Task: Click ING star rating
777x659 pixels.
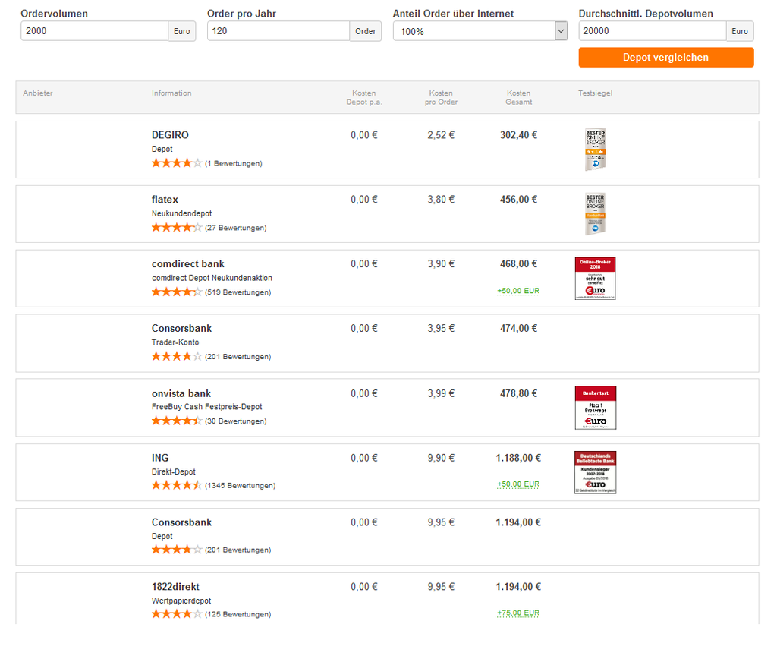Action: pyautogui.click(x=177, y=486)
